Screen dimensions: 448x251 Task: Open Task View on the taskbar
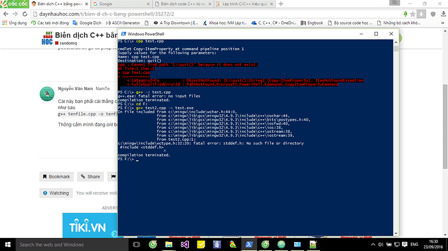click(x=136, y=245)
